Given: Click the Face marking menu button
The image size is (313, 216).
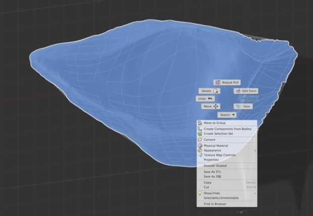Looking at the screenshot, I should click(x=243, y=106).
